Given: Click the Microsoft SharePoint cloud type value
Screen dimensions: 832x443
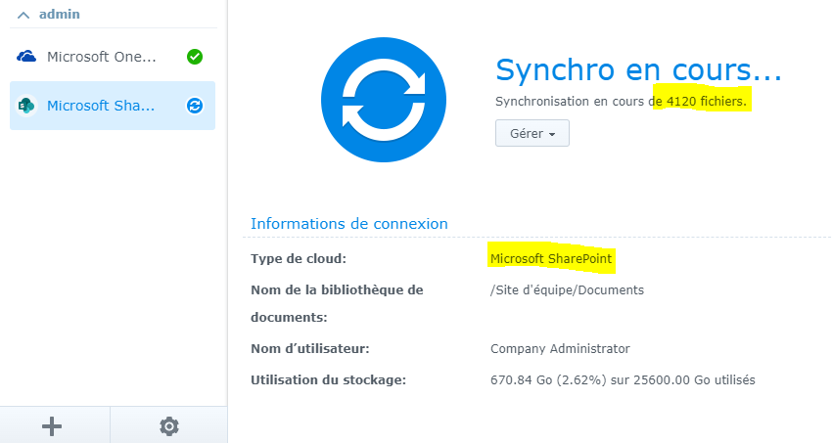Looking at the screenshot, I should click(x=554, y=258).
